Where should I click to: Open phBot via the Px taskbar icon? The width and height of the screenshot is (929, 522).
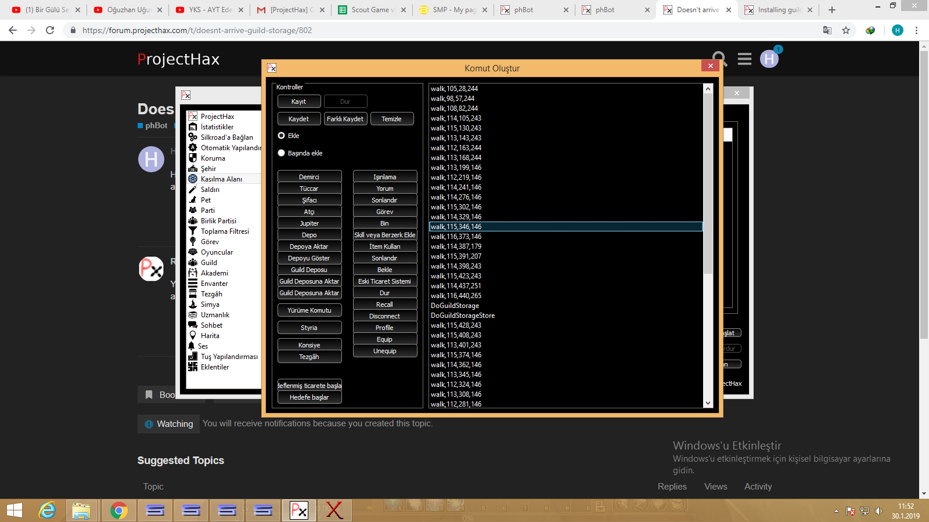tap(298, 510)
